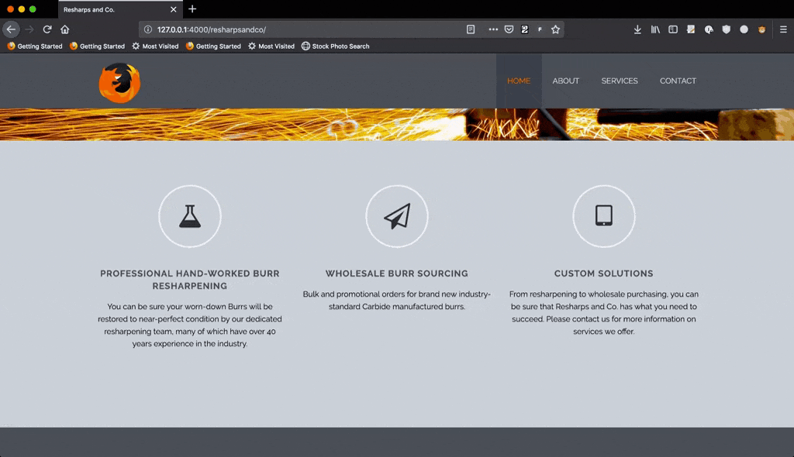This screenshot has width=794, height=457.
Task: Open a new browser tab
Action: click(x=192, y=9)
